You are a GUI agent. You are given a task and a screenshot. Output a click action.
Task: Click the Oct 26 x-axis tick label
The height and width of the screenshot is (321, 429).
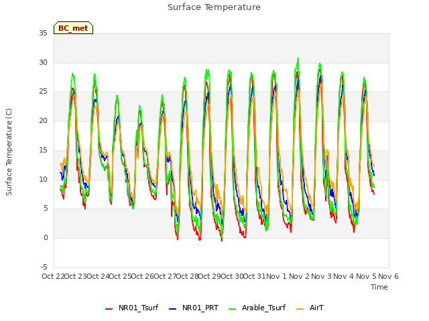click(143, 276)
